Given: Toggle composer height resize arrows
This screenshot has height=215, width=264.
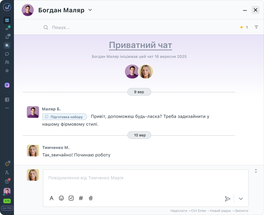Looking at the screenshot, I should 256,171.
